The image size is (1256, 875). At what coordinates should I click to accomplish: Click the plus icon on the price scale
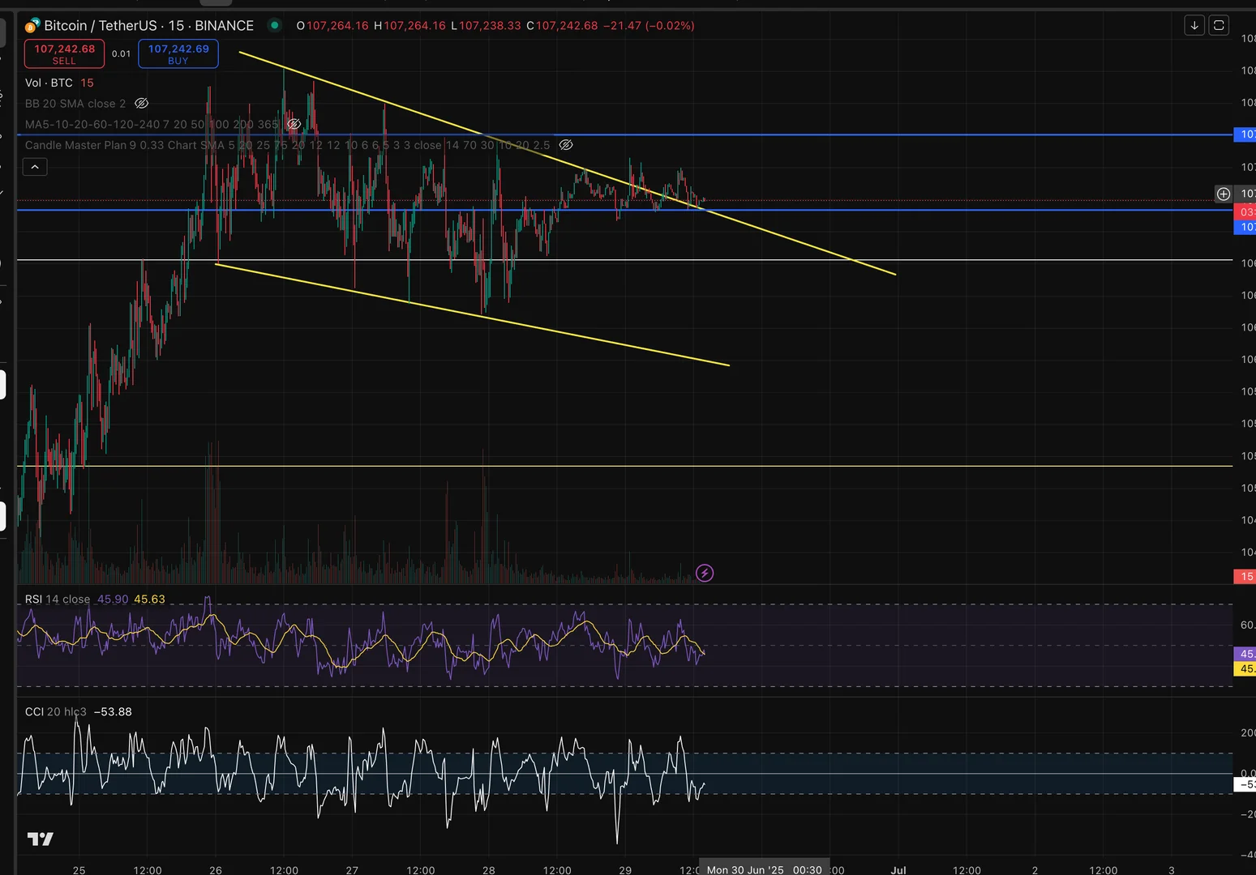click(x=1224, y=194)
